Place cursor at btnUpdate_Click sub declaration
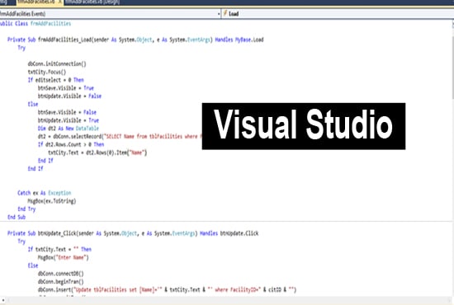This screenshot has width=454, height=305. [133, 233]
